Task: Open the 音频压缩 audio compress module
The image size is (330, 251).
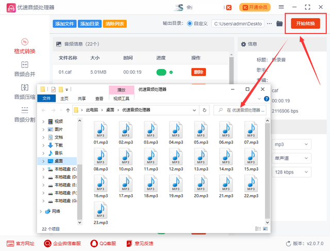Action: coord(24,91)
